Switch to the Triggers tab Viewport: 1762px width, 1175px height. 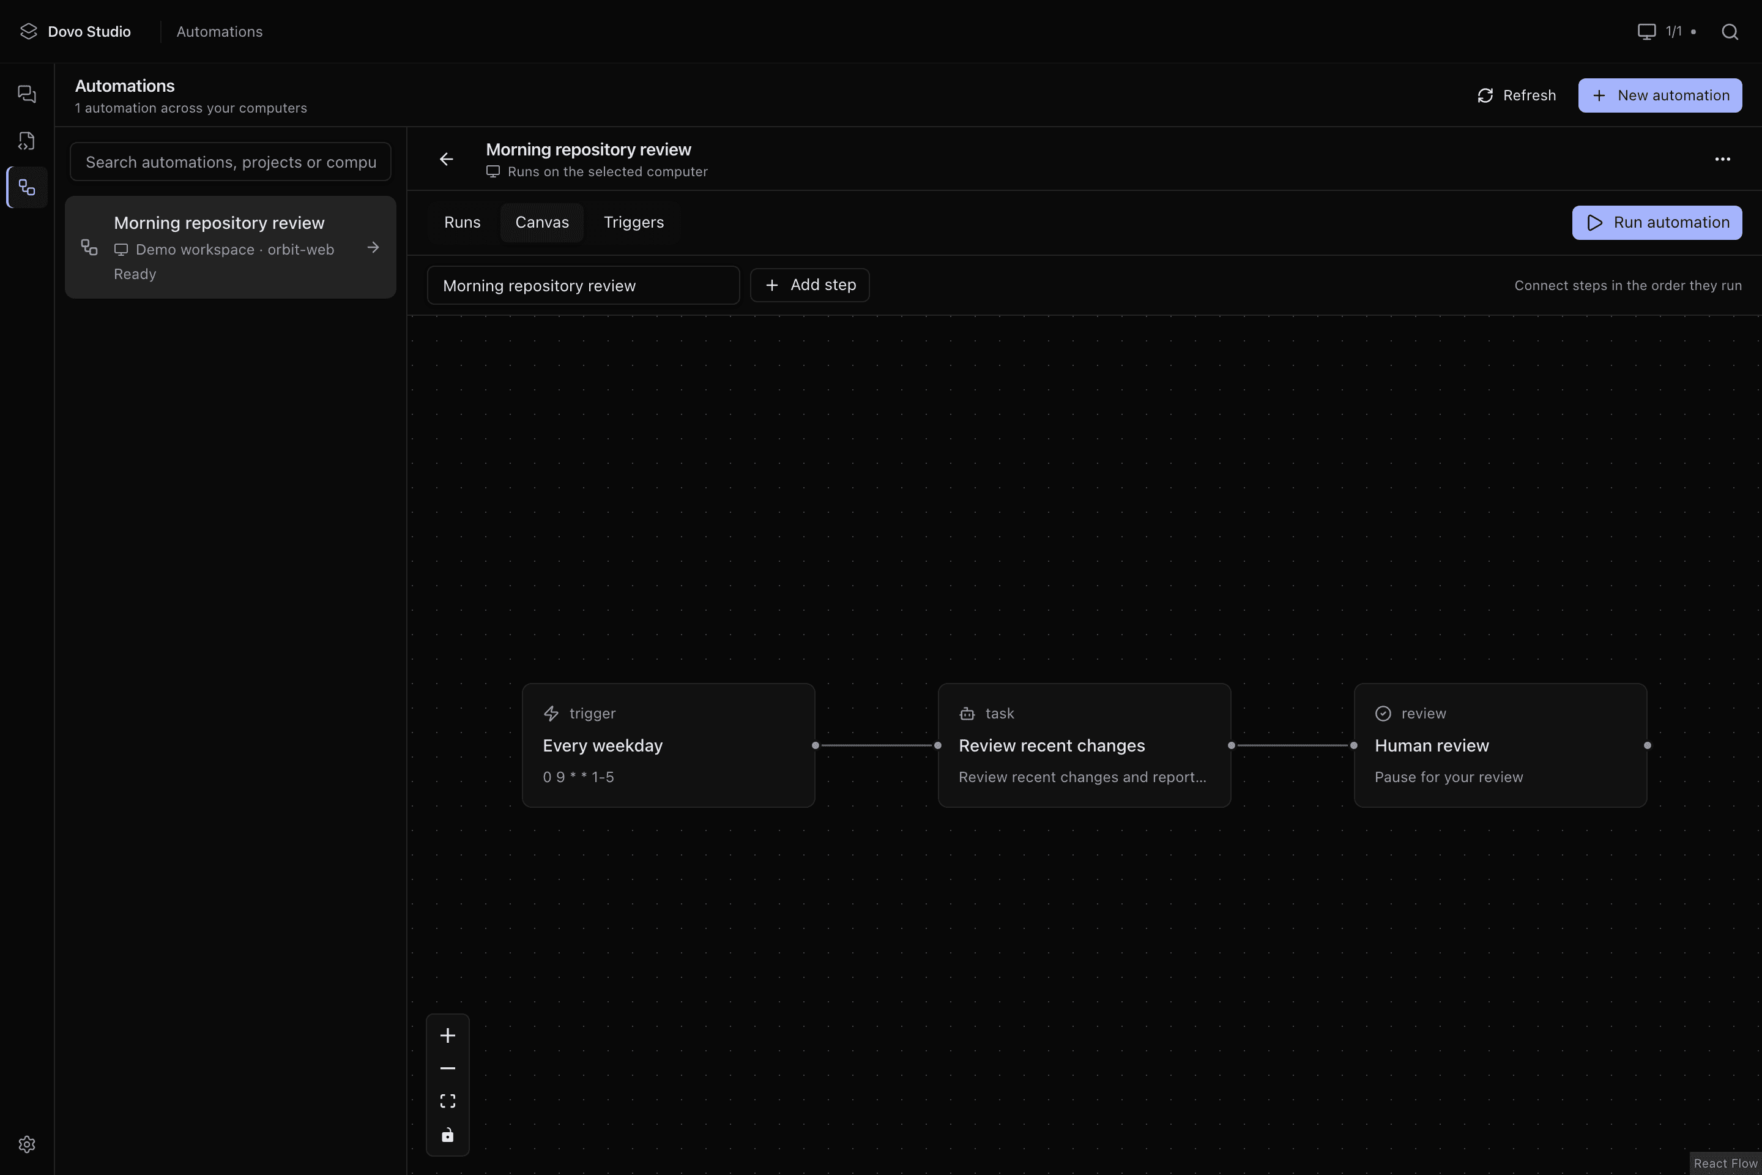[634, 223]
